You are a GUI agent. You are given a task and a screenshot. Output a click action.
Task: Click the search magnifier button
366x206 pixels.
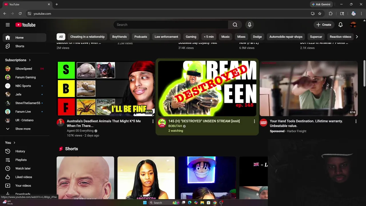(x=235, y=25)
